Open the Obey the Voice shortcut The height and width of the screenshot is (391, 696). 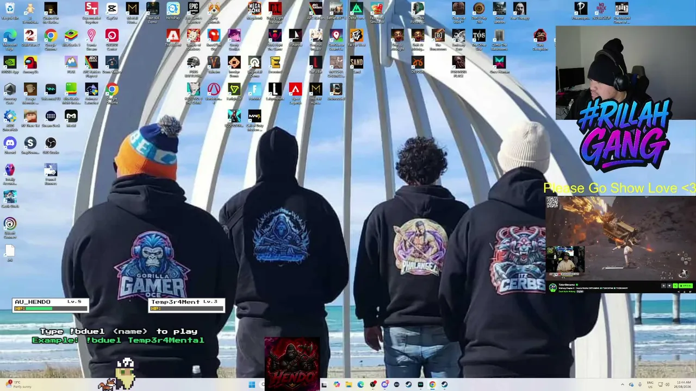458,13
